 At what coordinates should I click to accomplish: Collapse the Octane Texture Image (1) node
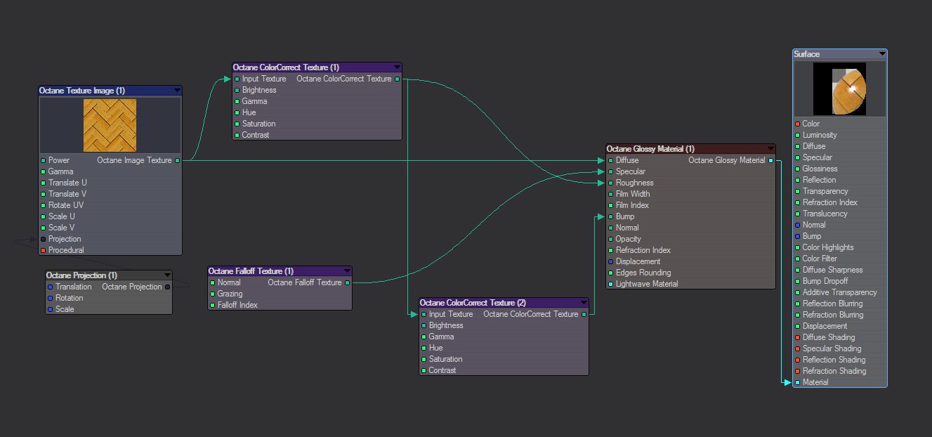tap(176, 91)
